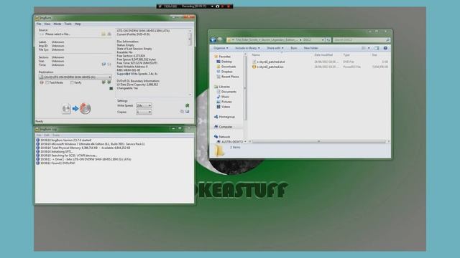This screenshot has height=258, width=460.
Task: Sort by Type column header
Action: click(x=346, y=55)
